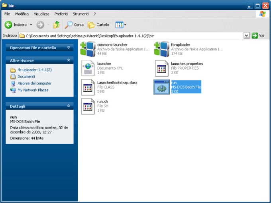Select the commons-launcher file icon
Screen dimensions: 271x203
tap(88, 49)
